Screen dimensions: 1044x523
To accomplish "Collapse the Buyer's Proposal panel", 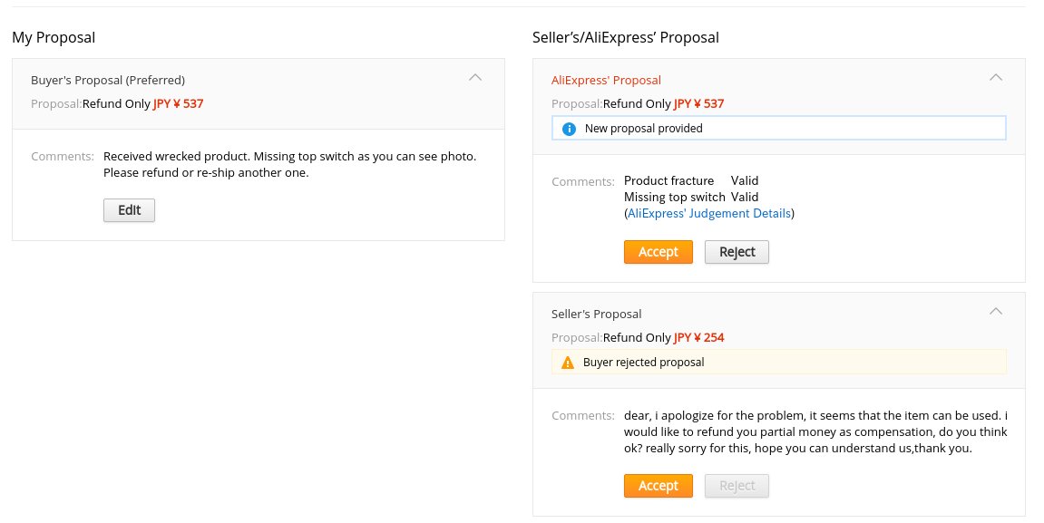I will [x=474, y=78].
